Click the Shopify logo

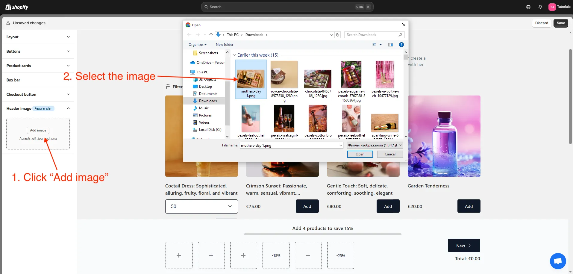17,7
